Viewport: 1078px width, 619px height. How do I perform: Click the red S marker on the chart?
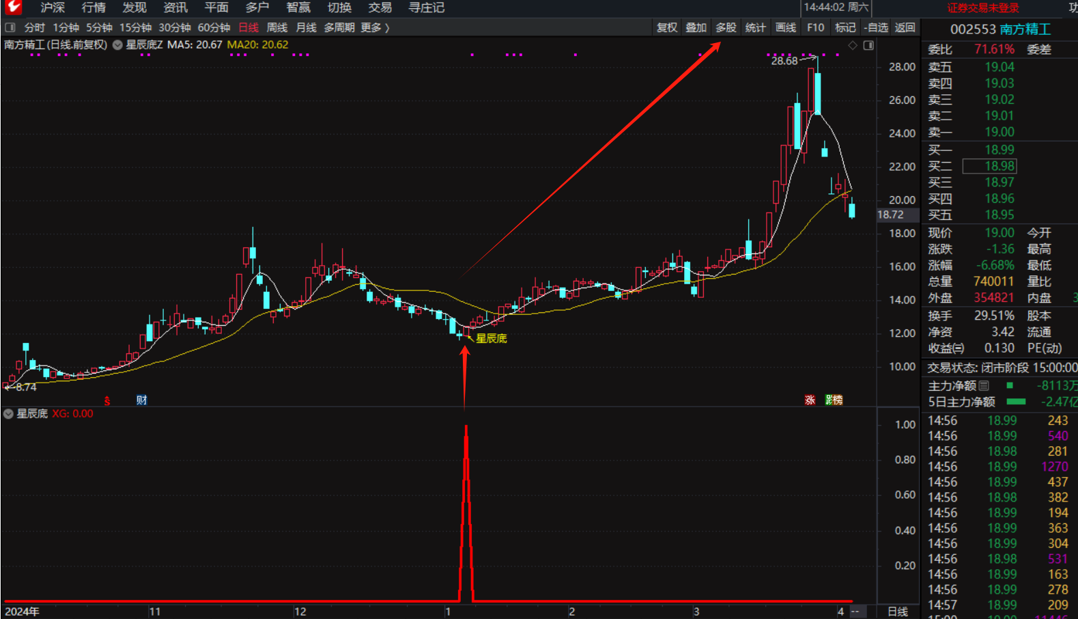click(x=107, y=401)
